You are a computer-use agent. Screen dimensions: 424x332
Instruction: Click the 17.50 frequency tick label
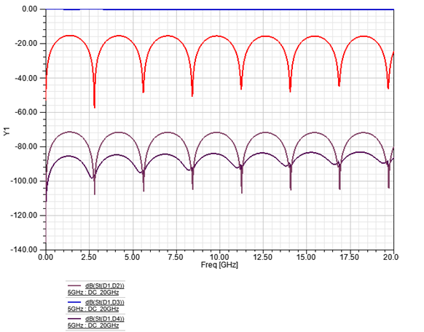350,257
